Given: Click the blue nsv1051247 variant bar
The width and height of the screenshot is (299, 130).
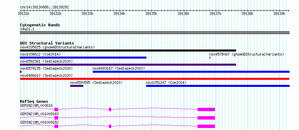Looking at the screenshot, I should (218, 86).
